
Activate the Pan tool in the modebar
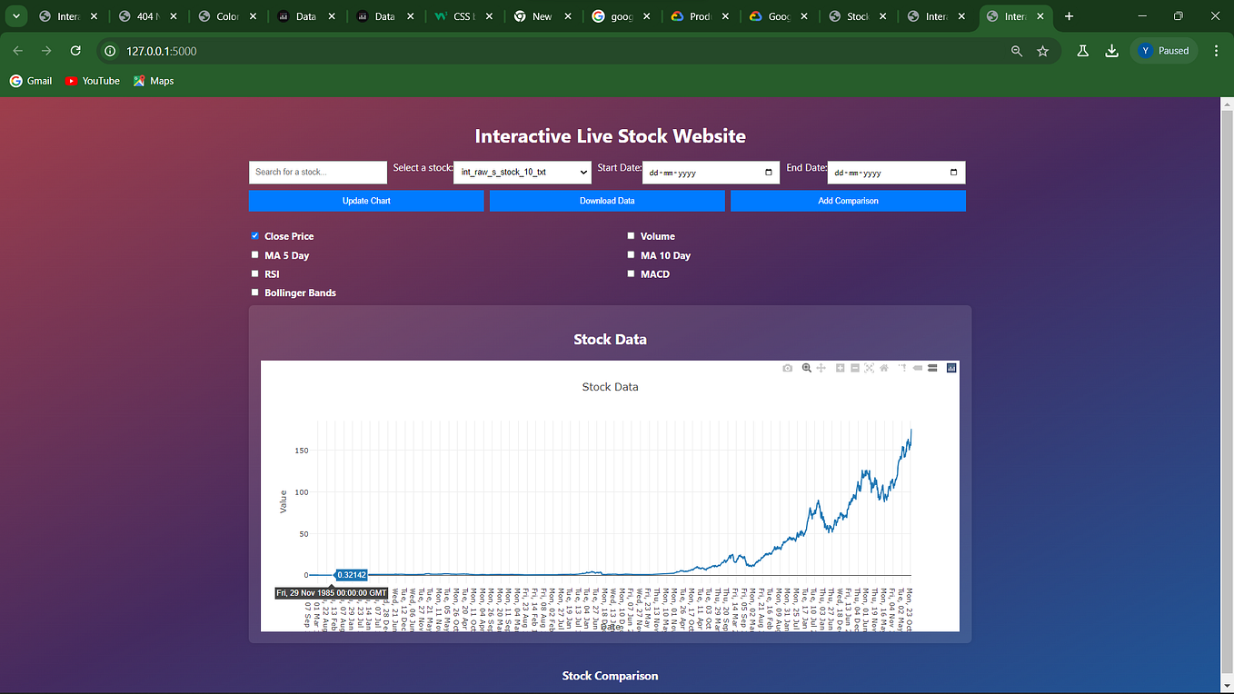click(x=821, y=368)
